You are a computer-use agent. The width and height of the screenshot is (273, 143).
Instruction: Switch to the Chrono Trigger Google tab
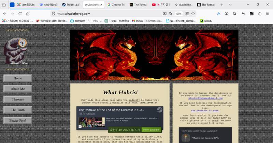[116, 5]
